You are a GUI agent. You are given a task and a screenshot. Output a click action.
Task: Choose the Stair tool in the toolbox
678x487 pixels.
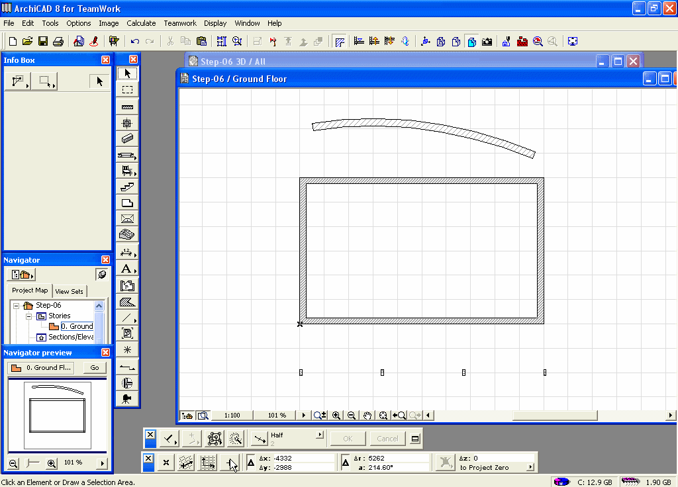(128, 187)
